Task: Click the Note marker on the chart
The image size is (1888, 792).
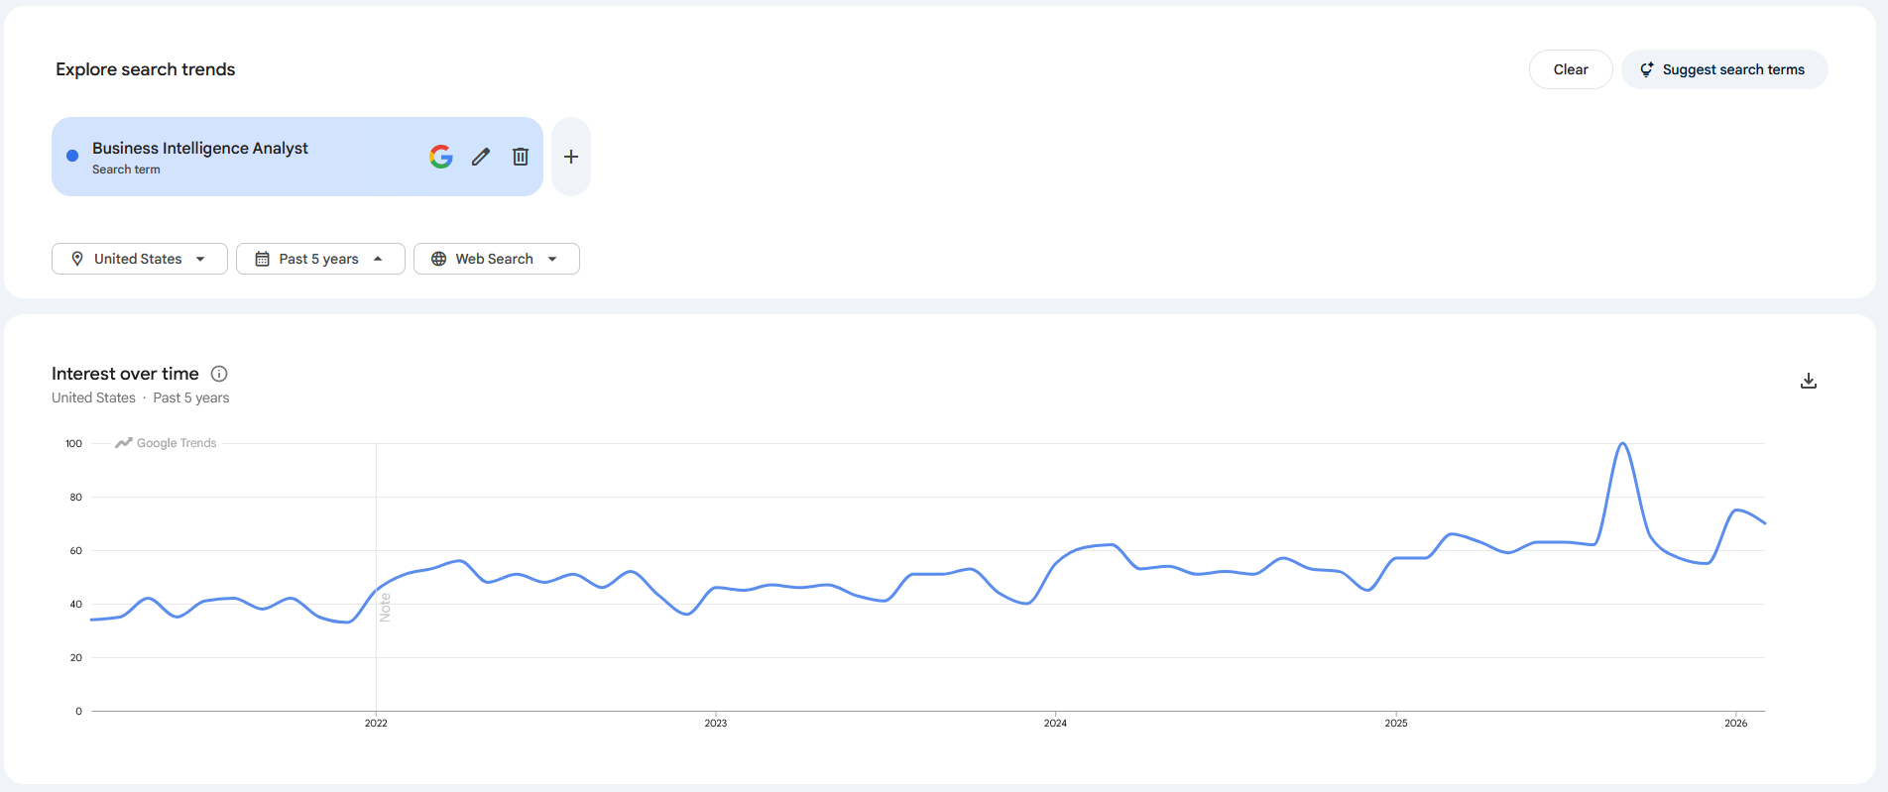Action: pyautogui.click(x=385, y=607)
